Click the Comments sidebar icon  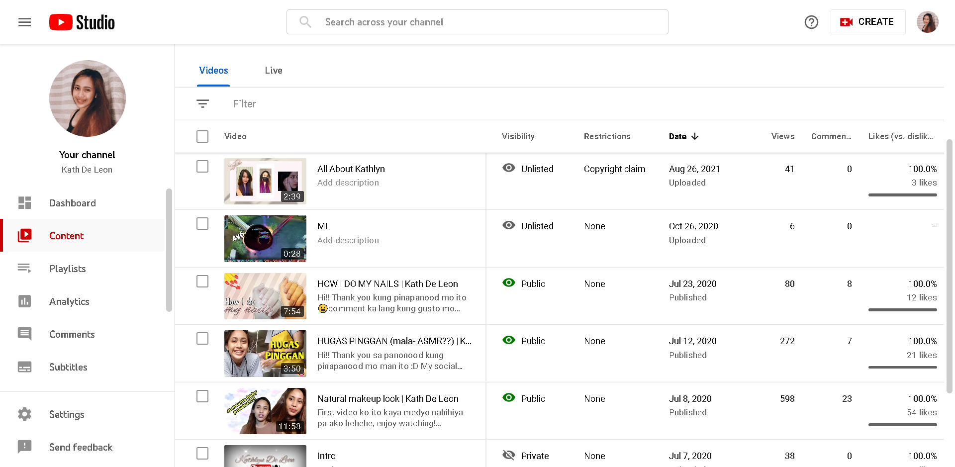click(25, 334)
